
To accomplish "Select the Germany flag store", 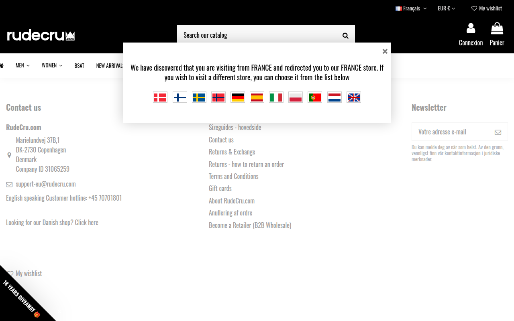I will tap(238, 97).
